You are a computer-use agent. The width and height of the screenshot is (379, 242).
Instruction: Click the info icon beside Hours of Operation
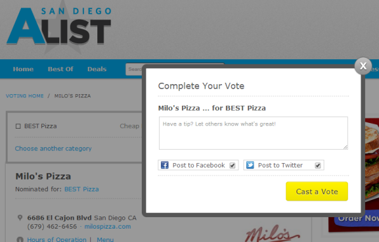20,239
